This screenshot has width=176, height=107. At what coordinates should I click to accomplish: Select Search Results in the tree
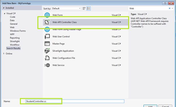point(13,48)
